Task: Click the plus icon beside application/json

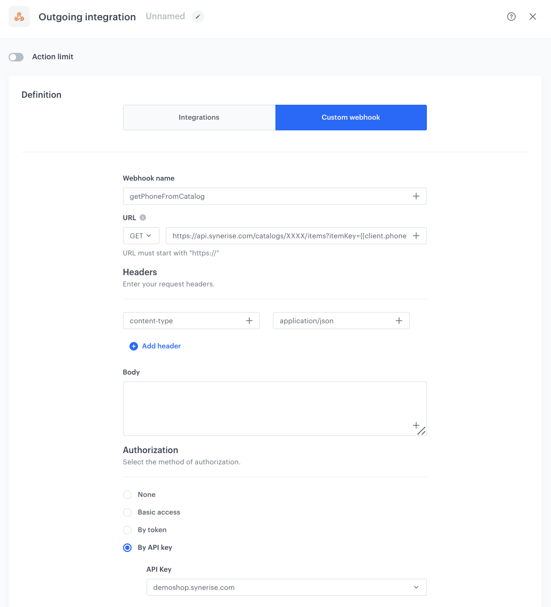Action: coord(399,321)
